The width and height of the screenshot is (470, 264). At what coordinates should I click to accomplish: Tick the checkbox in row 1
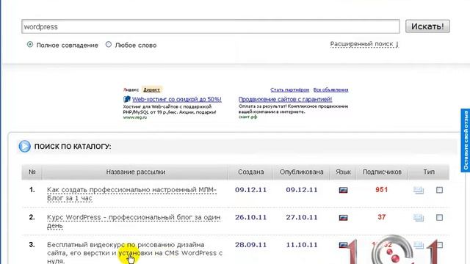[x=439, y=190]
